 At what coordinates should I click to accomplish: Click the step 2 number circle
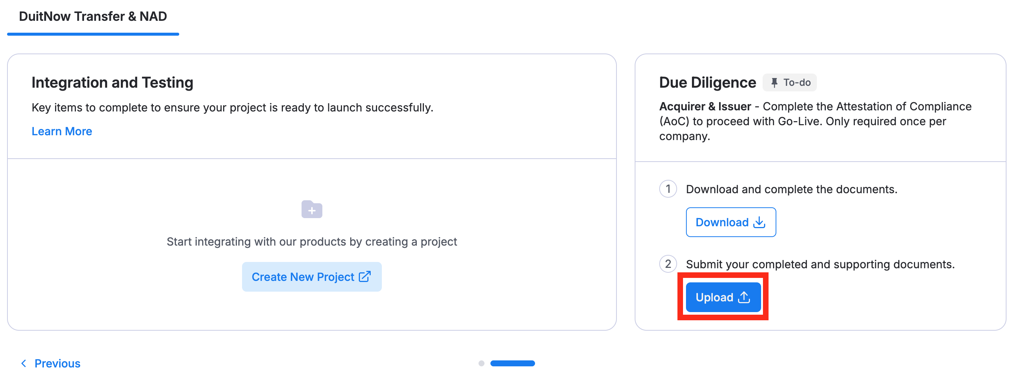[x=668, y=264]
